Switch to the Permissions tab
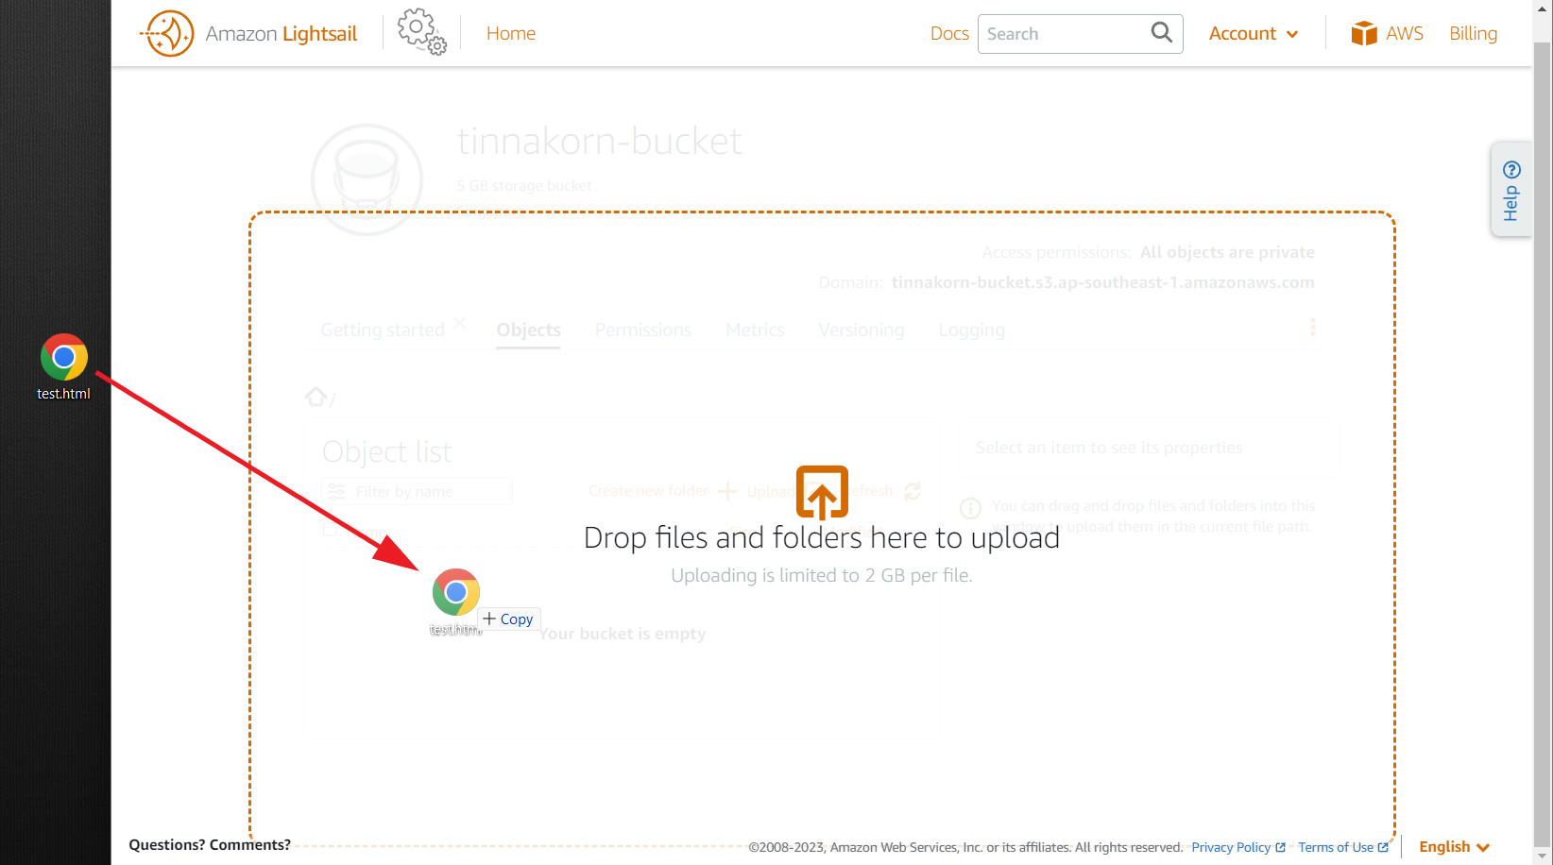The image size is (1553, 865). [x=643, y=330]
